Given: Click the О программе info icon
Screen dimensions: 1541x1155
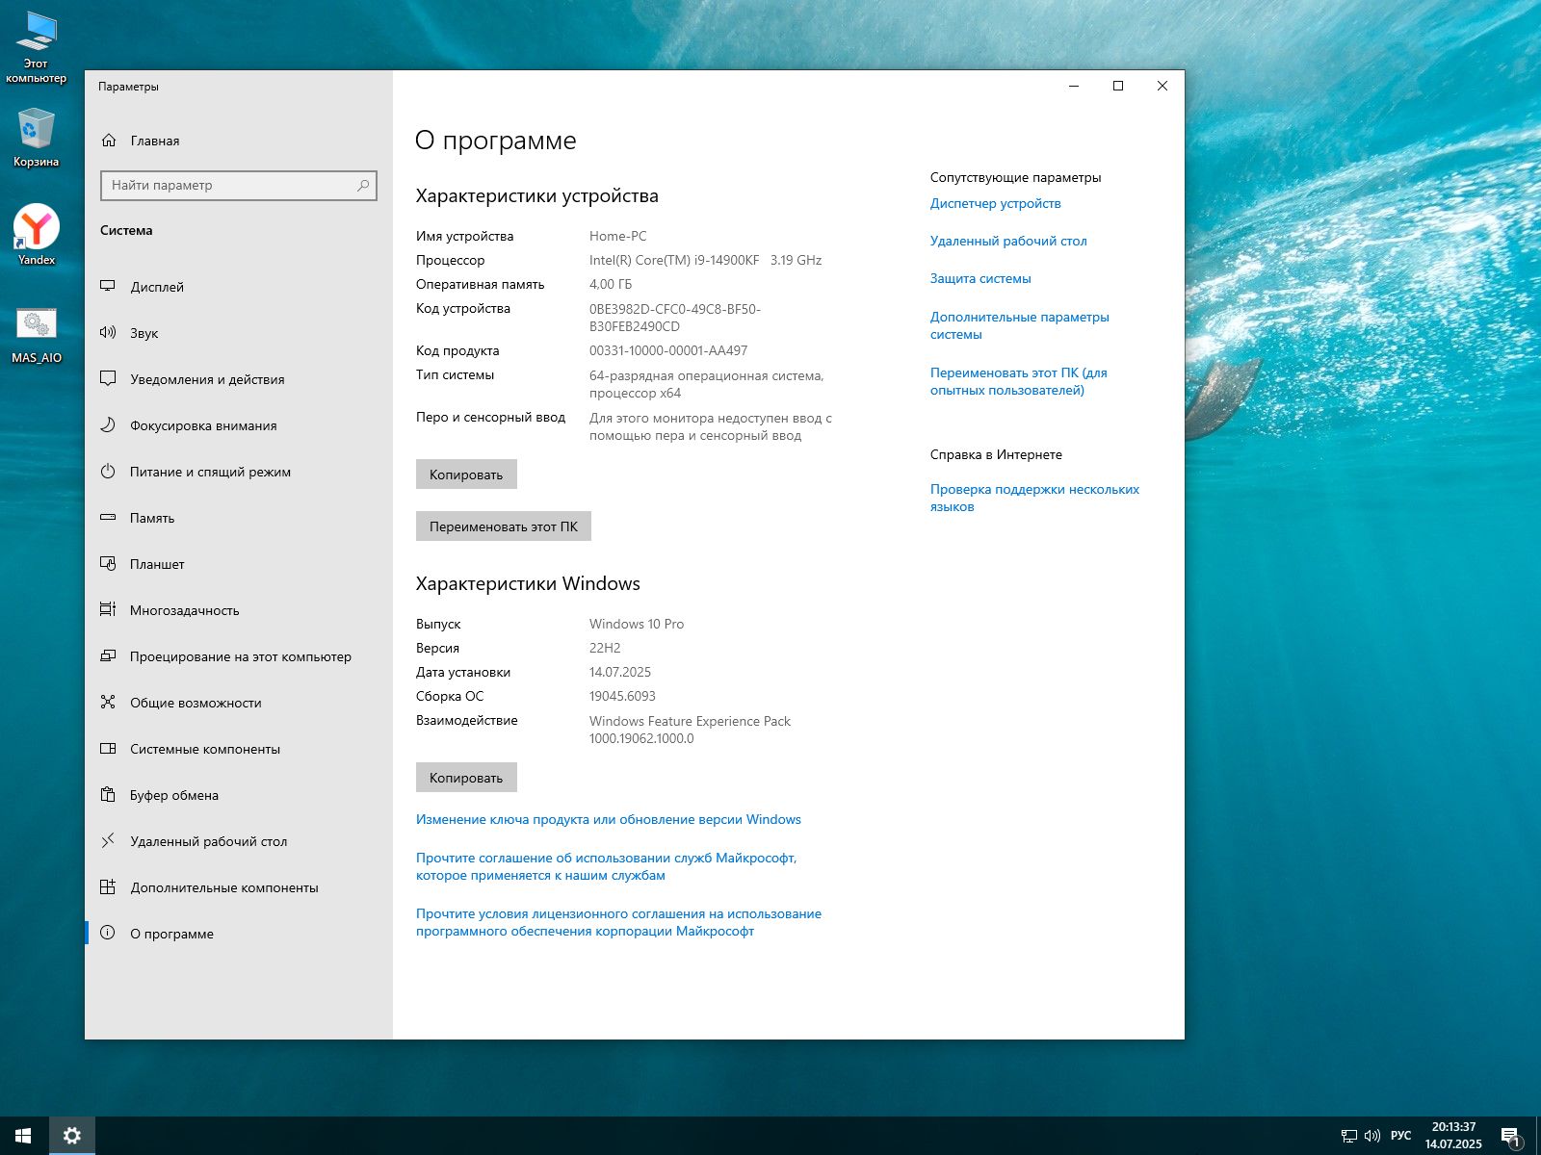Looking at the screenshot, I should click(108, 934).
